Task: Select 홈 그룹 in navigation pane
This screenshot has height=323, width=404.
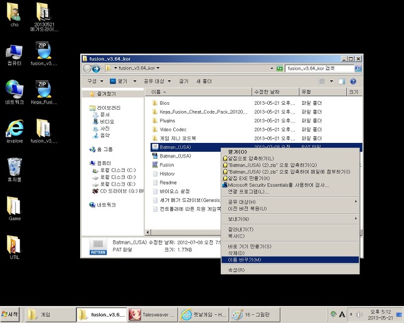Action: click(101, 149)
